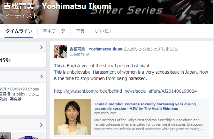Expand the second sidebar section chevron
The image size is (214, 139).
tap(42, 76)
